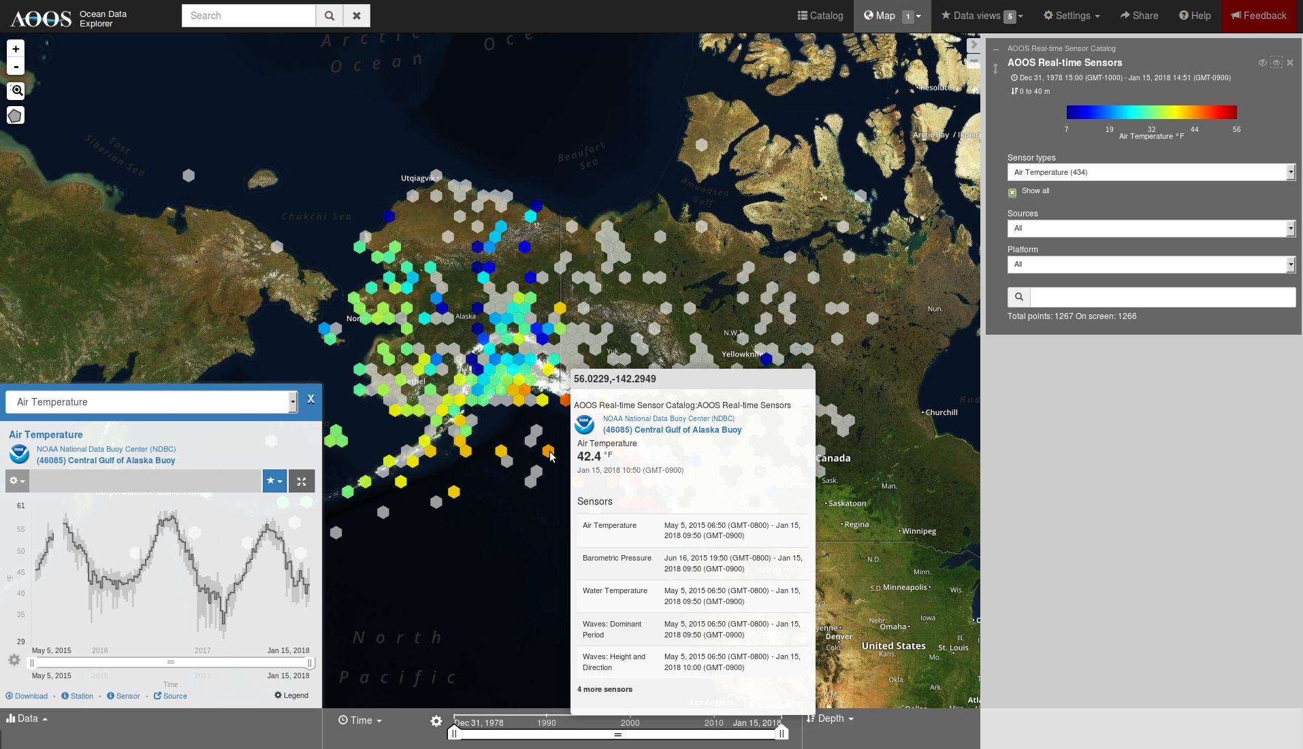Select the Water Temperature sensor row

coord(693,597)
